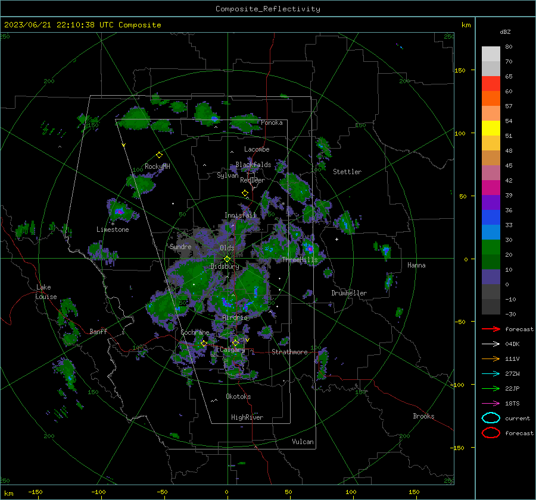The width and height of the screenshot is (536, 500).
Task: Click the bright yellow swatch in dBZ legend
Action: point(491,128)
